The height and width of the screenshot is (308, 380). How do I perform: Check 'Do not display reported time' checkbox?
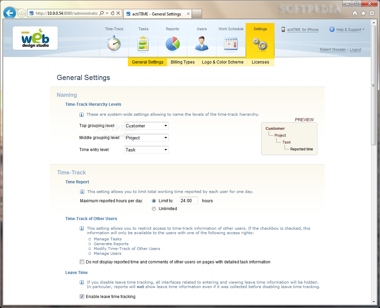coord(82,262)
